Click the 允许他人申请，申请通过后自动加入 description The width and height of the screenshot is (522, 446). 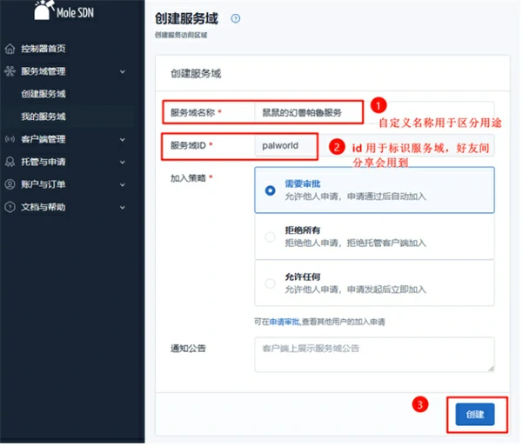tap(356, 196)
